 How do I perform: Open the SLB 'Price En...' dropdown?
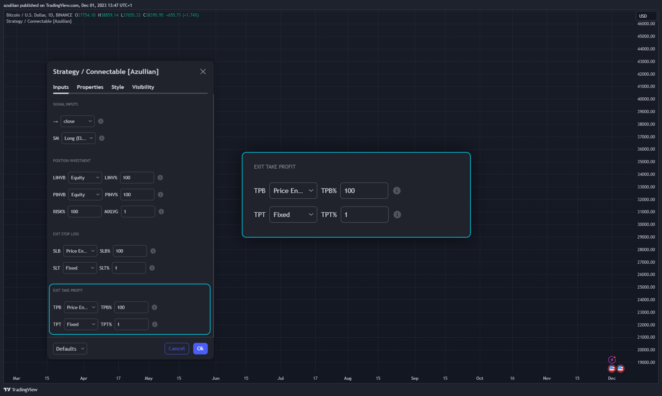point(80,251)
